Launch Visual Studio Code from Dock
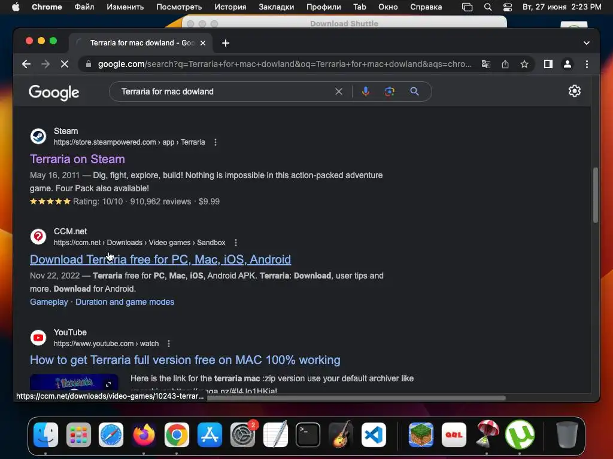 [374, 434]
